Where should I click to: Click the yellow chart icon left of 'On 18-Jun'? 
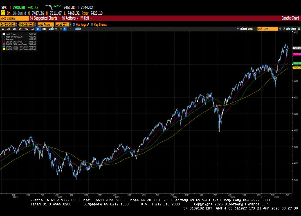click(3, 13)
